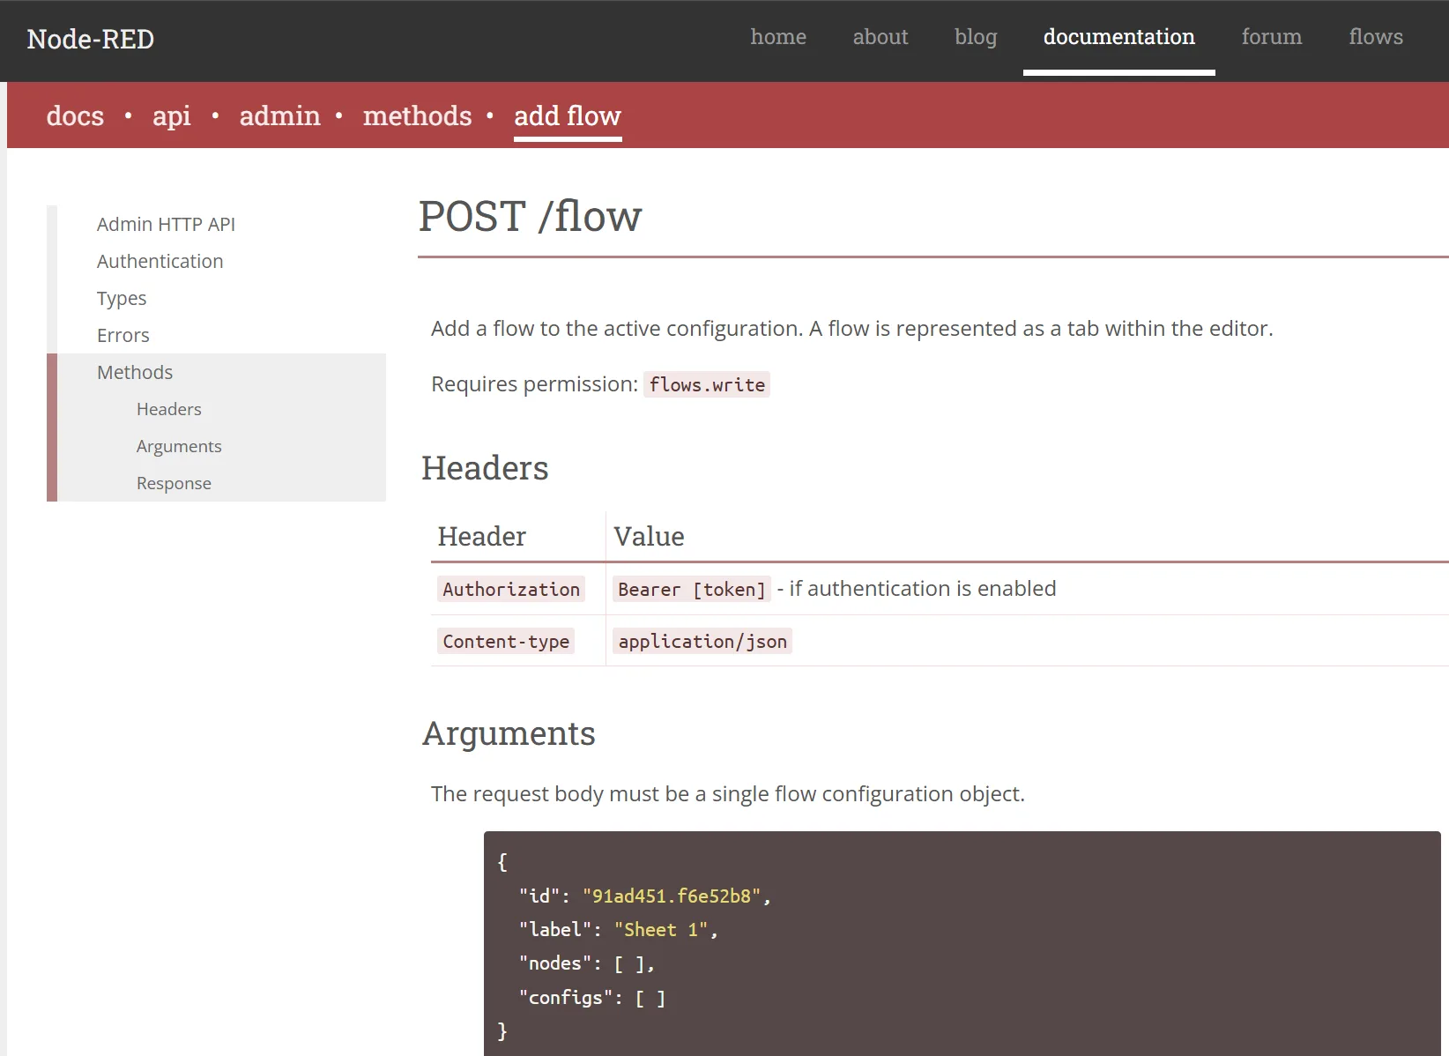Click the Header column heading

tap(482, 536)
